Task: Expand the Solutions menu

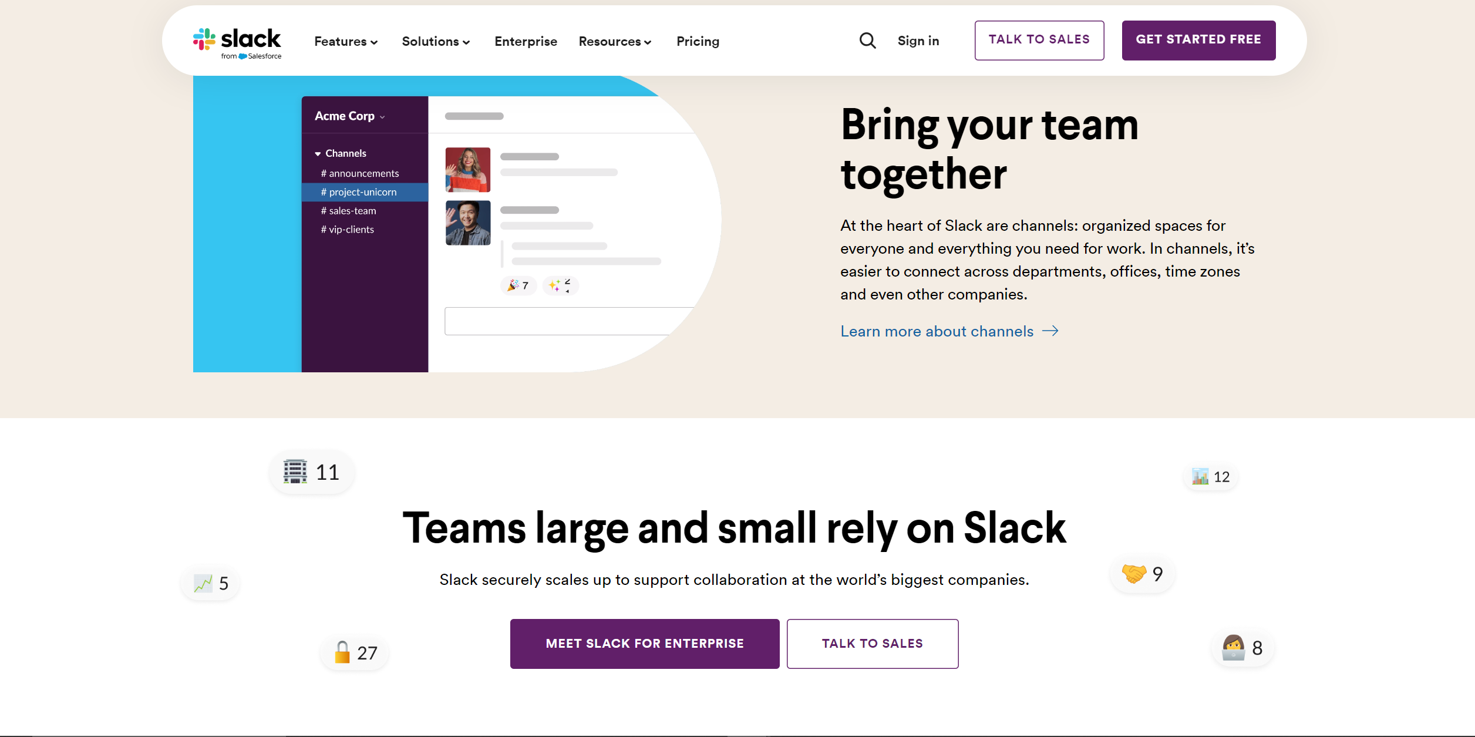Action: 436,41
